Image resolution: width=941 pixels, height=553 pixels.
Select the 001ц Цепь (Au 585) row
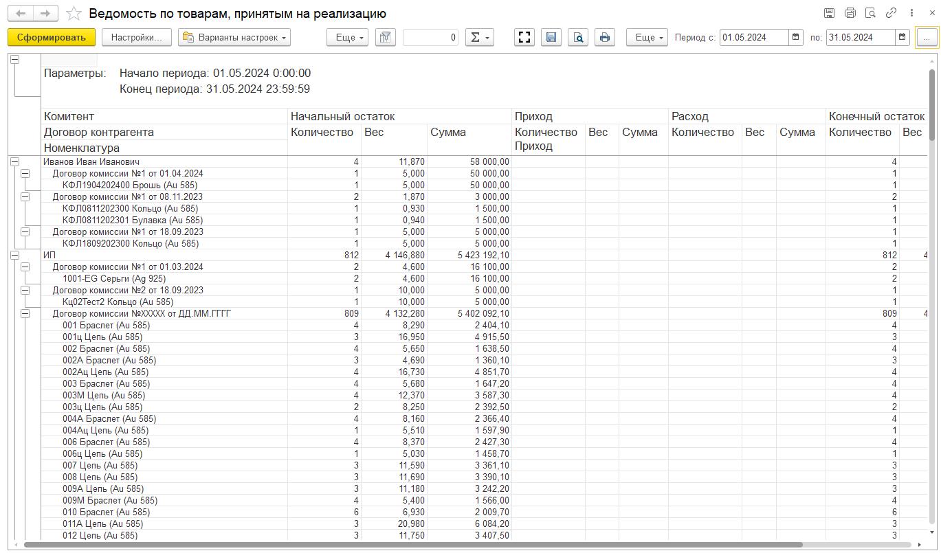click(x=164, y=337)
